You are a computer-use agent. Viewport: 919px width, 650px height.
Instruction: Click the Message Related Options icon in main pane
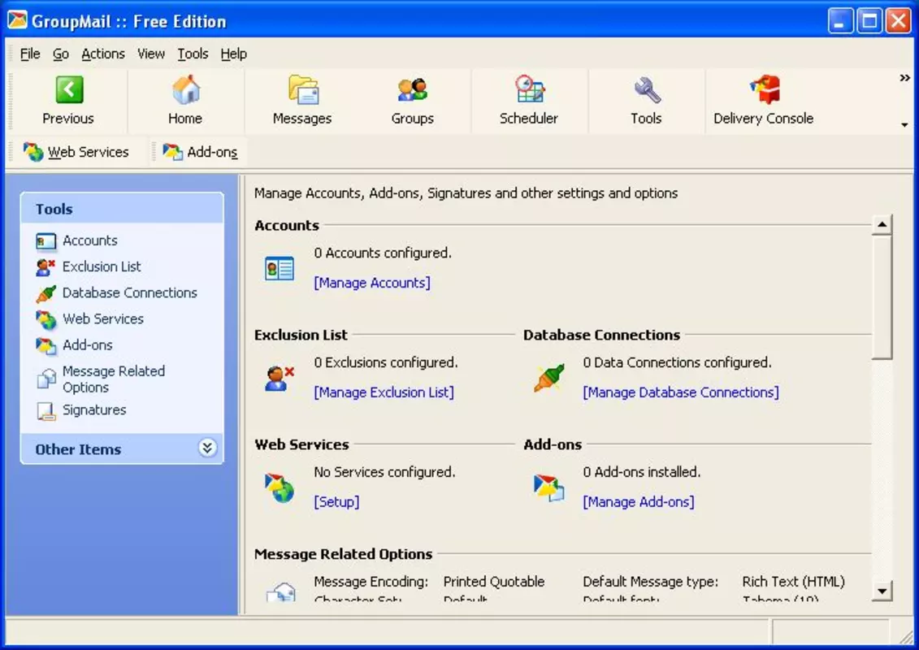[x=281, y=591]
